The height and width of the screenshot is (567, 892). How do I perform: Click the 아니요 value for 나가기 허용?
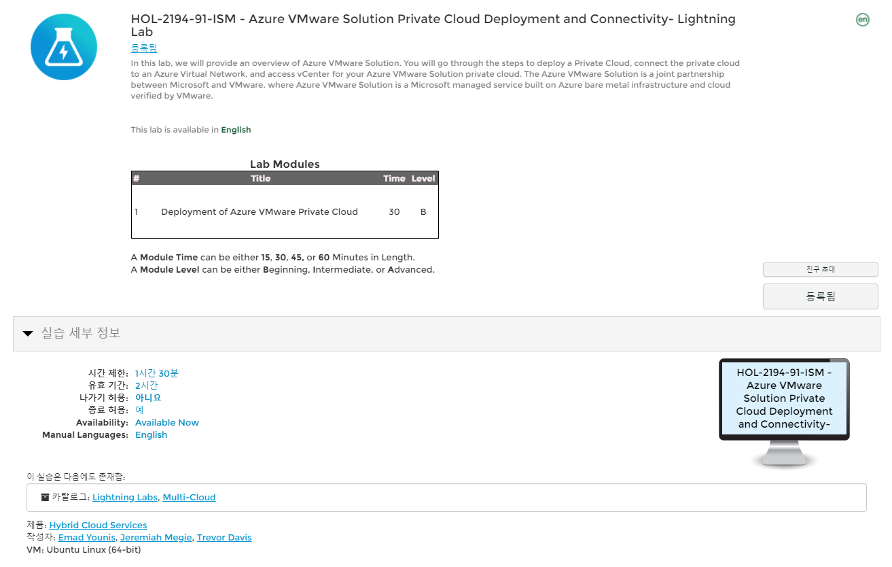pos(148,398)
